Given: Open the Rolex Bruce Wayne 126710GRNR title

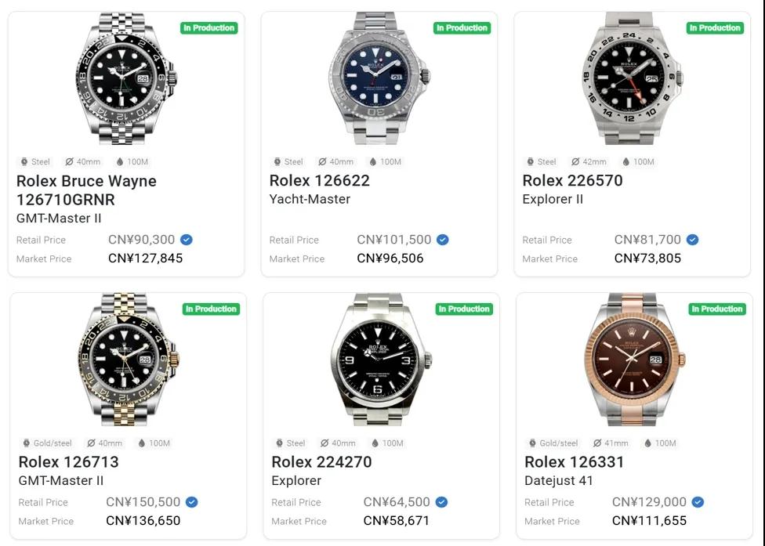Looking at the screenshot, I should pyautogui.click(x=86, y=190).
